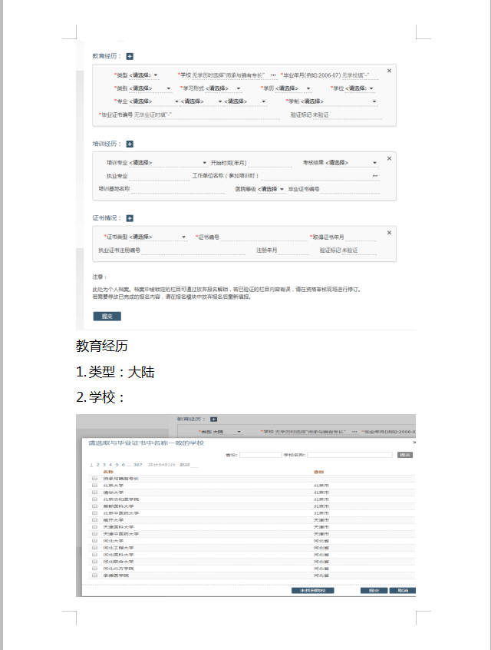
Task: Open school picker via ellipsis after 学校 field
Action: coord(273,75)
